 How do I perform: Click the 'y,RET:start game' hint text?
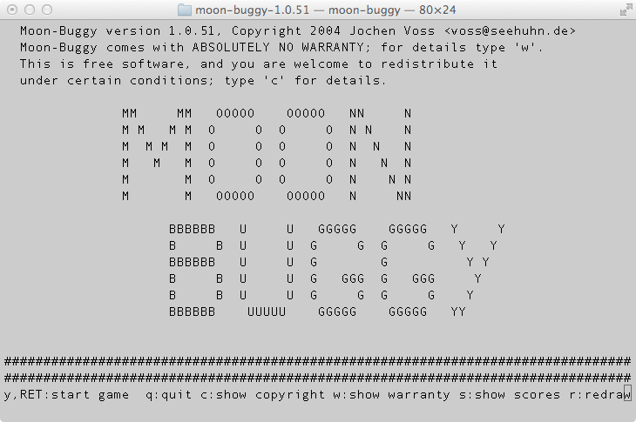(x=66, y=394)
